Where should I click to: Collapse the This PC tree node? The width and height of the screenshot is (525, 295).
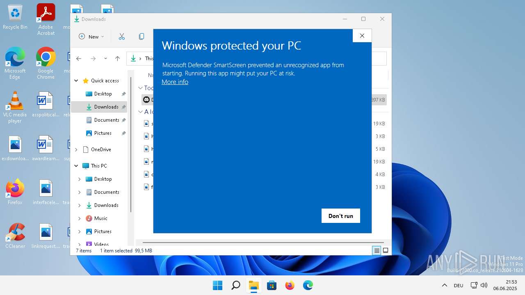click(76, 166)
